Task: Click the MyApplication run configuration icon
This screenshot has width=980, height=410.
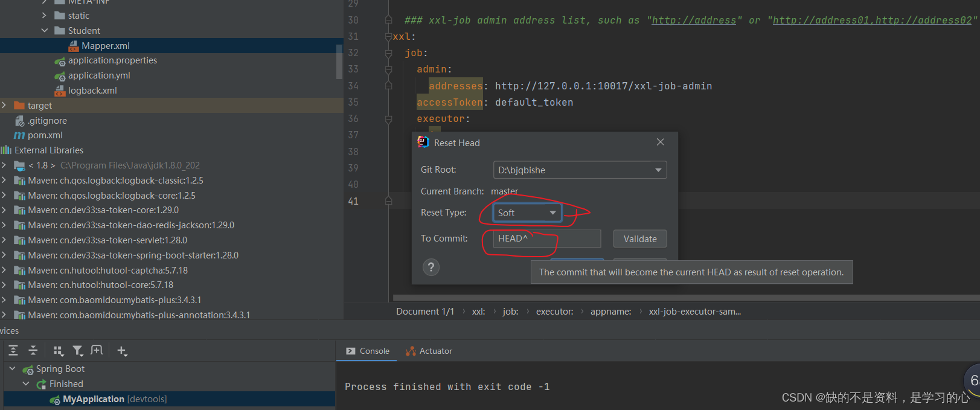Action: (x=55, y=399)
